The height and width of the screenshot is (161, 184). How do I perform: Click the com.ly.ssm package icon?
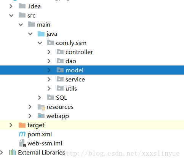(51, 43)
